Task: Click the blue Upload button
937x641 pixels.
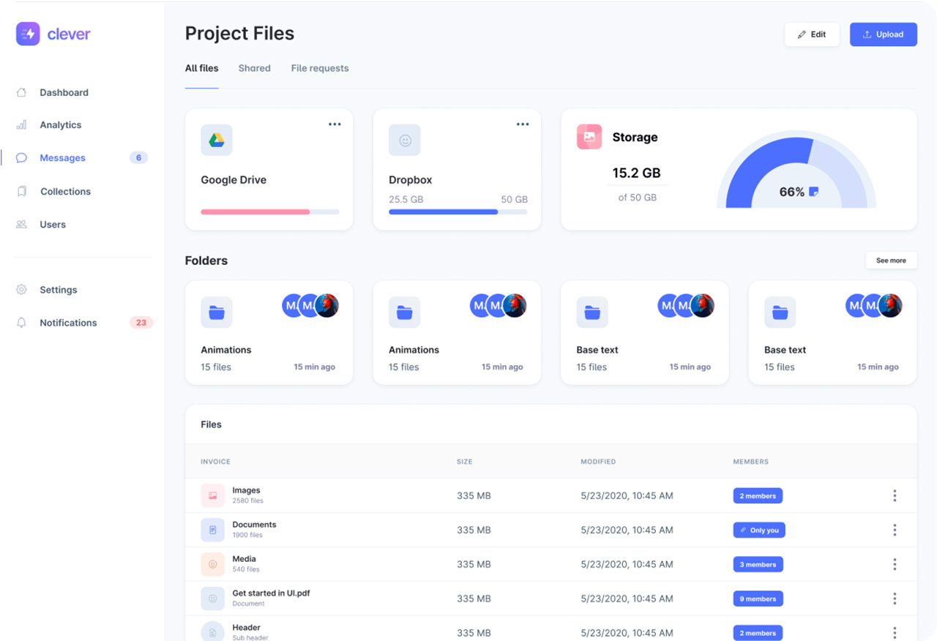Action: 884,34
